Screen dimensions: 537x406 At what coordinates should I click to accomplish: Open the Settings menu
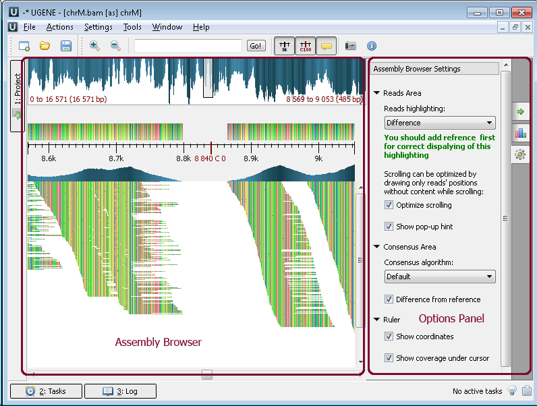pyautogui.click(x=98, y=27)
